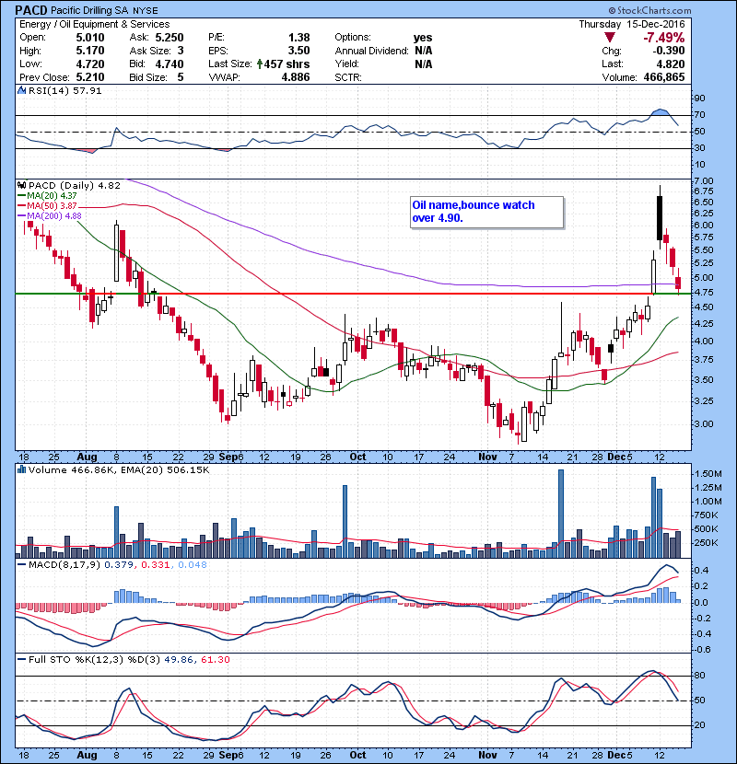Click the Last price 4.820
Viewport: 737px width, 764px height.
click(670, 64)
